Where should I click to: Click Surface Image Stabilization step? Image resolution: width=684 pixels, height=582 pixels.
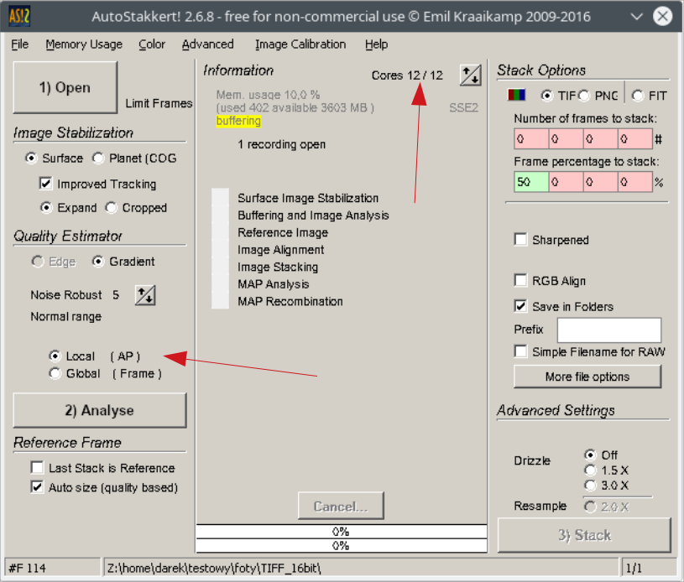(x=308, y=198)
